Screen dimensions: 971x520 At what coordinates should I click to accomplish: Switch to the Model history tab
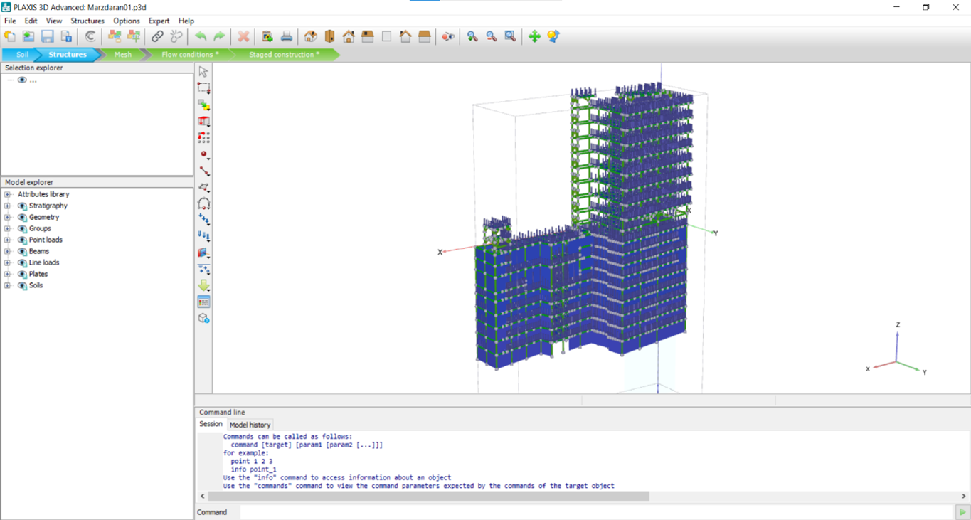click(250, 425)
